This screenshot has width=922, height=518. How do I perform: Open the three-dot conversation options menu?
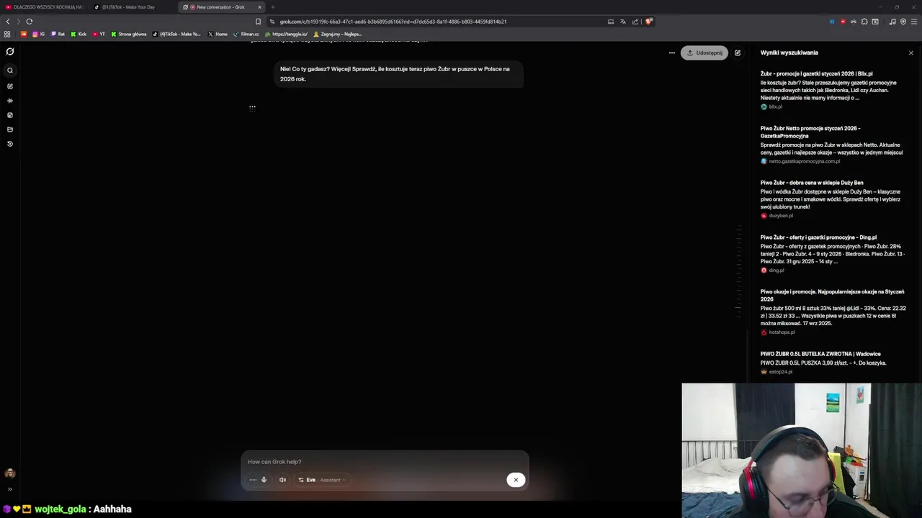click(x=671, y=53)
